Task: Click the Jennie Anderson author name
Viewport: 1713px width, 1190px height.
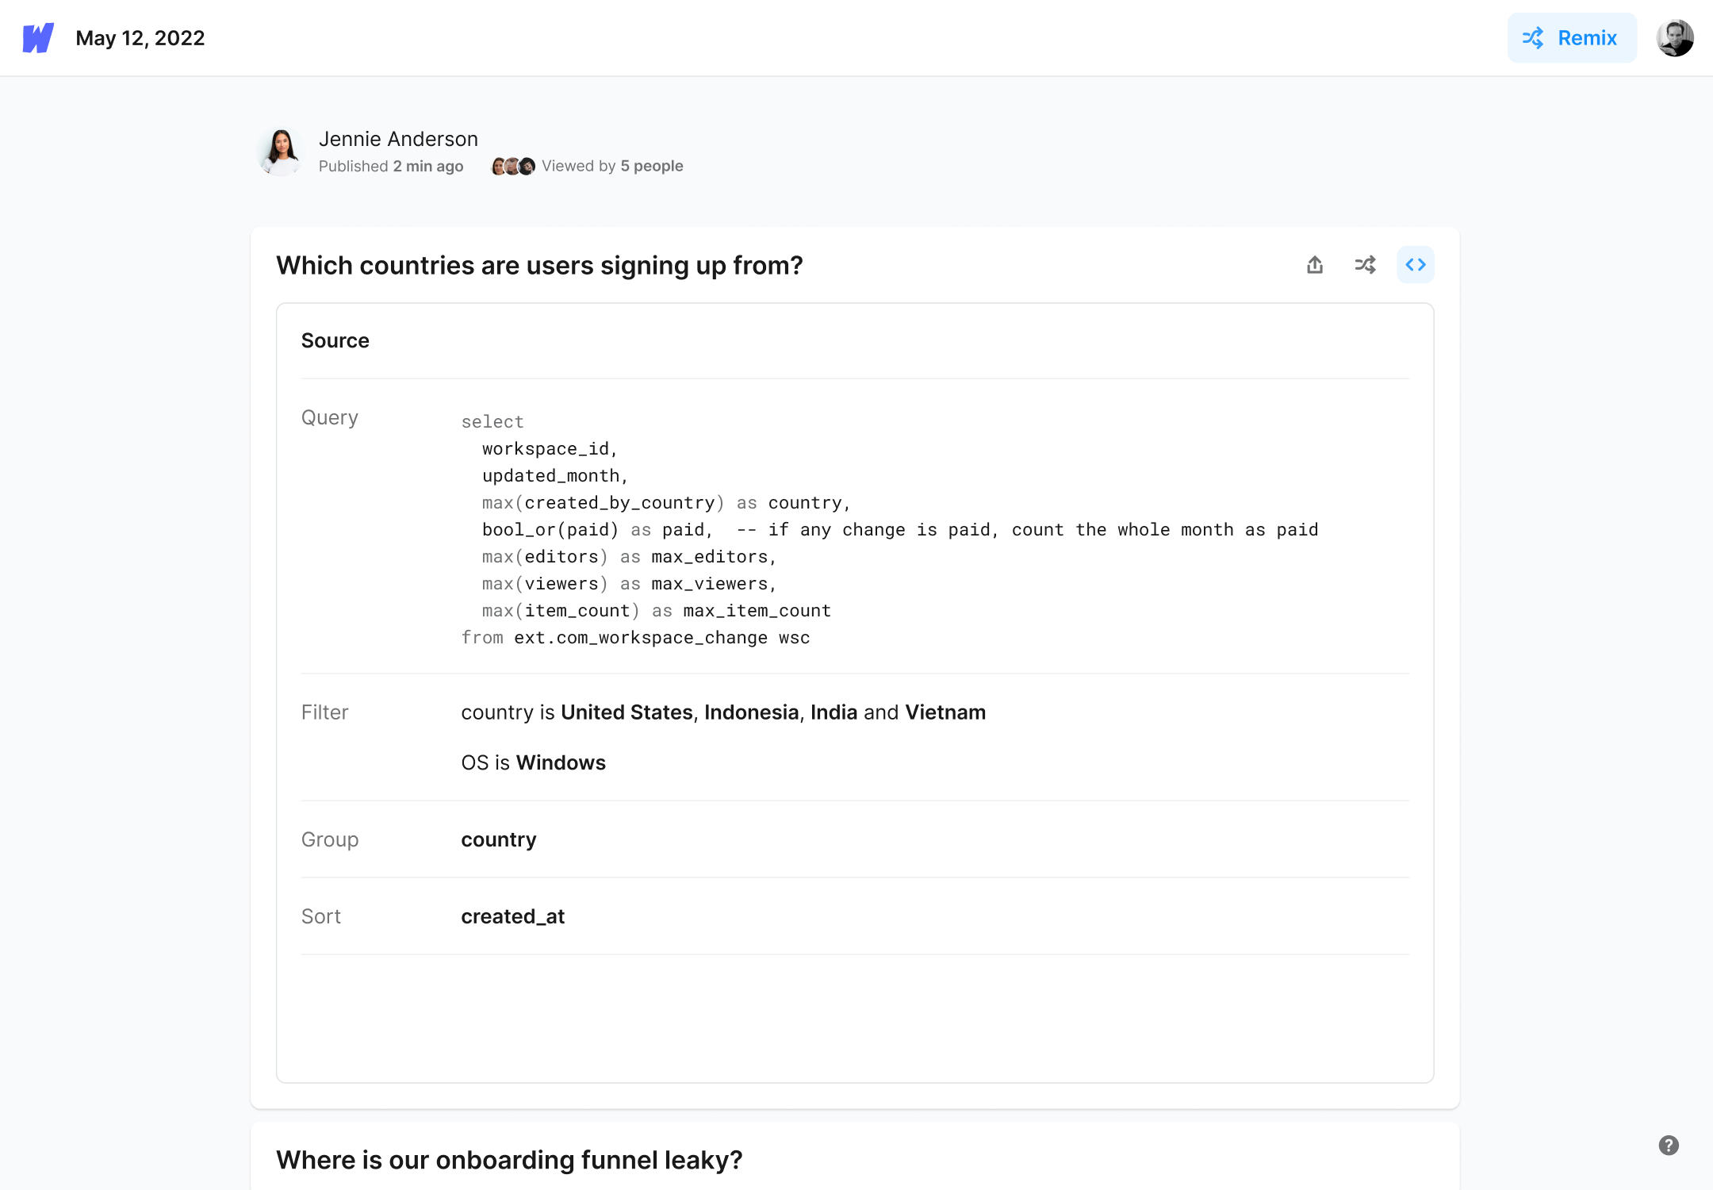Action: (398, 139)
